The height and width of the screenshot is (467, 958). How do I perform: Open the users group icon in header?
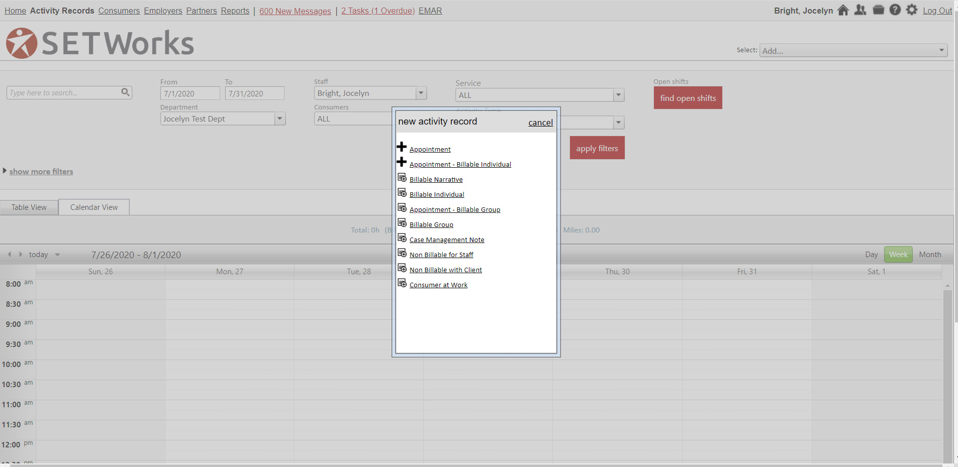point(860,10)
